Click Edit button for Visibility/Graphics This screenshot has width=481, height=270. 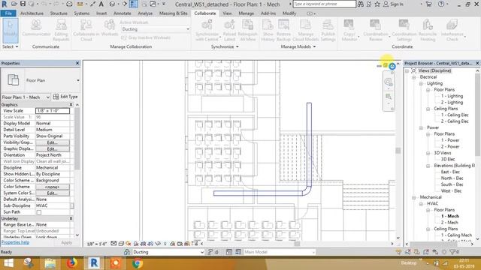[53, 142]
